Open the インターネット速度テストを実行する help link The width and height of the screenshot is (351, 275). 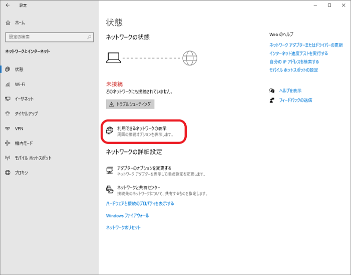298,53
